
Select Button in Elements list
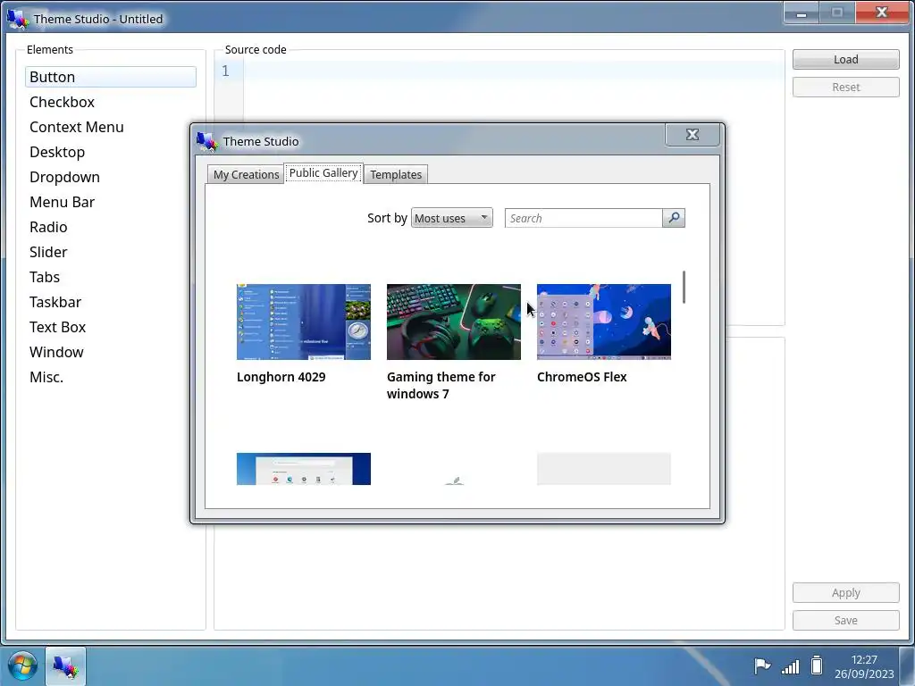tap(110, 77)
